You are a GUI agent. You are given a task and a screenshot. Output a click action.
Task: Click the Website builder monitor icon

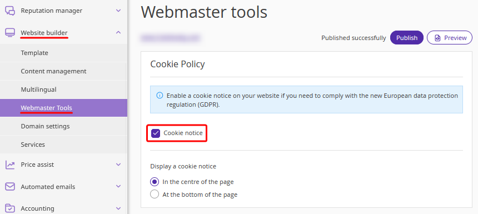pyautogui.click(x=10, y=33)
